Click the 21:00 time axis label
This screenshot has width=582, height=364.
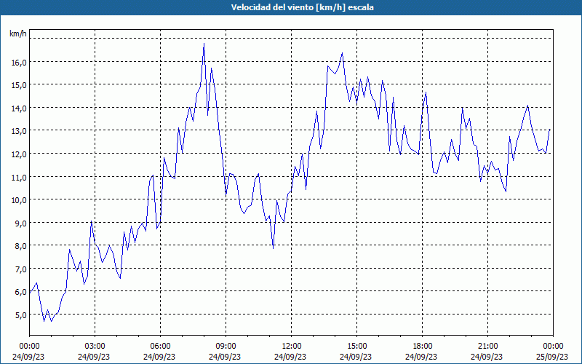[x=487, y=347]
